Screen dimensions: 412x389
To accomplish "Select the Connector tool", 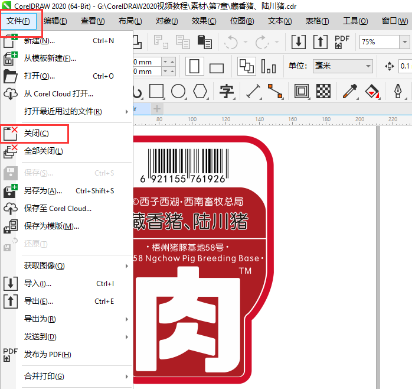I will point(275,92).
